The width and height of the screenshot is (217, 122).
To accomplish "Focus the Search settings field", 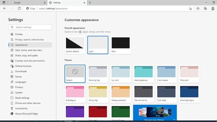I will pos(30,27).
